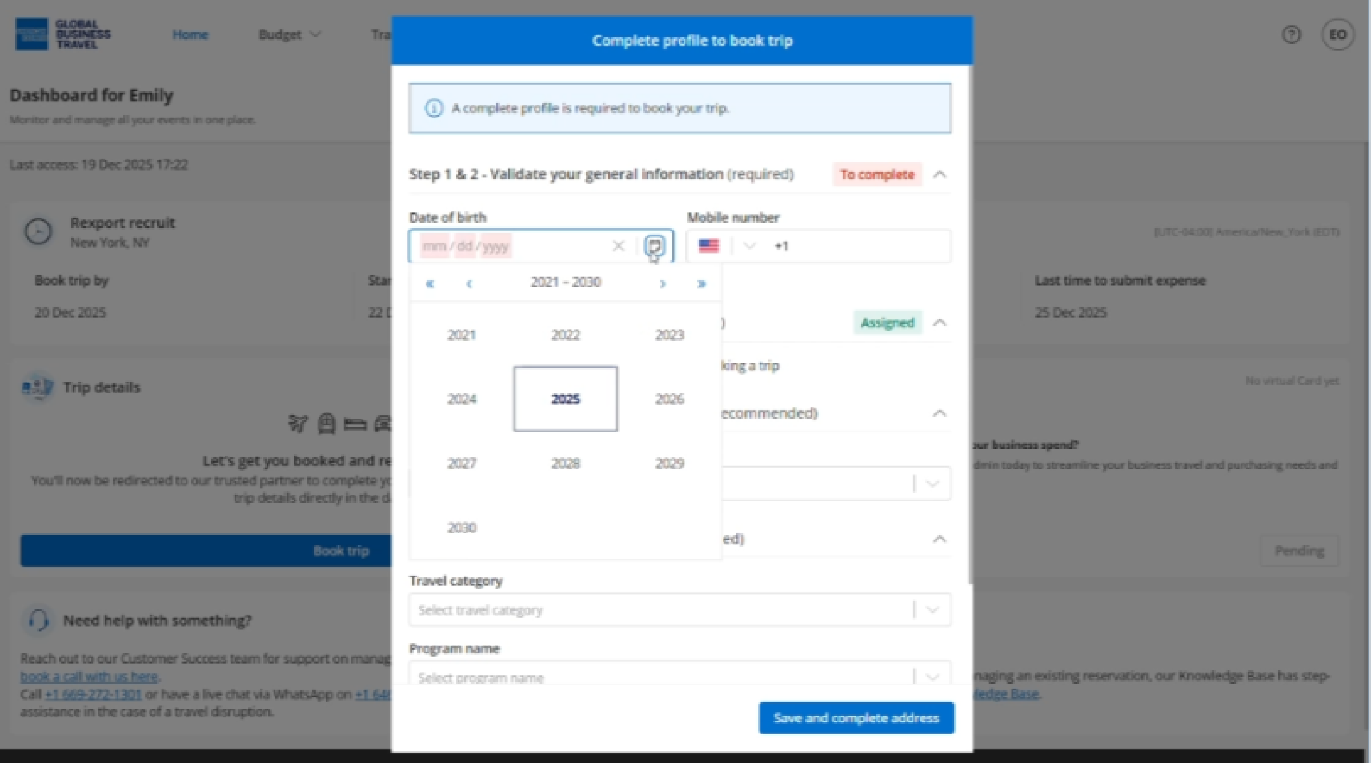This screenshot has height=763, width=1371.
Task: Jump back with double left arrow
Action: click(x=430, y=283)
